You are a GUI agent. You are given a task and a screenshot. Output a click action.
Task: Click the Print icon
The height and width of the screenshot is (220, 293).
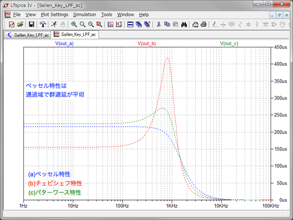pos(204,24)
